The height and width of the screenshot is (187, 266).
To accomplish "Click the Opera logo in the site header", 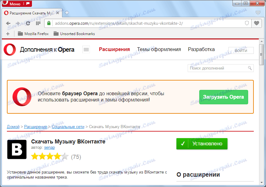I will (x=9, y=49).
